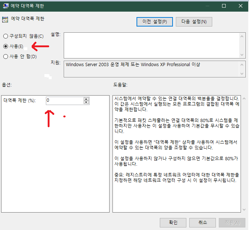
Task: Maximize the 예약 대역폭 제한 window
Action: pyautogui.click(x=224, y=6)
